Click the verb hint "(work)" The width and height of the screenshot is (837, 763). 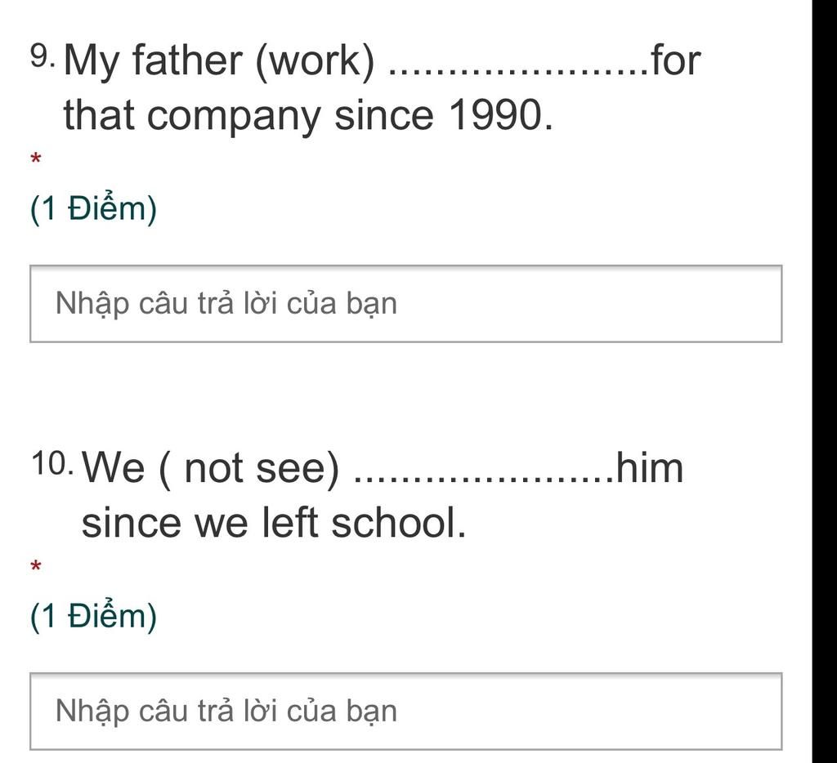[316, 60]
